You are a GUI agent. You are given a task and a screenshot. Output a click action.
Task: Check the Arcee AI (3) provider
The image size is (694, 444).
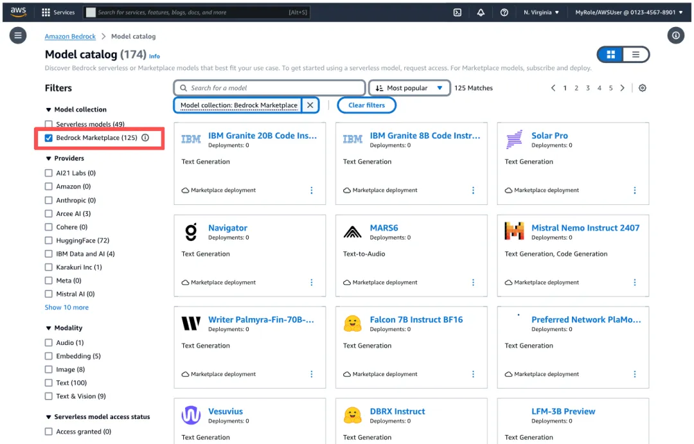pos(49,214)
